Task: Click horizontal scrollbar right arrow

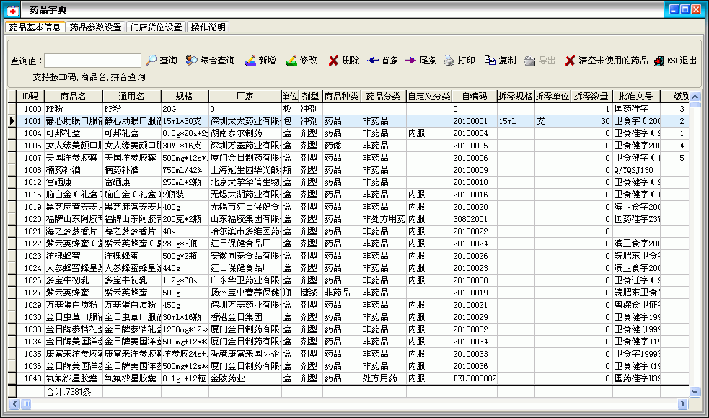Action: tap(683, 404)
